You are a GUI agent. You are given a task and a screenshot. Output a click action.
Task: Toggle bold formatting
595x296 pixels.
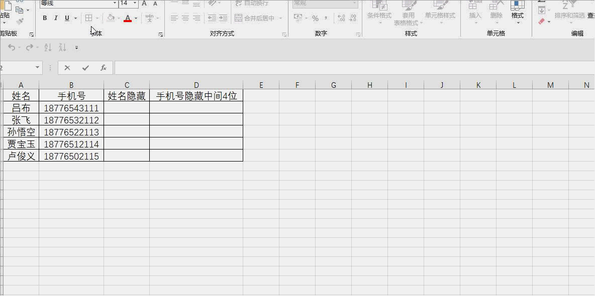[x=45, y=18]
